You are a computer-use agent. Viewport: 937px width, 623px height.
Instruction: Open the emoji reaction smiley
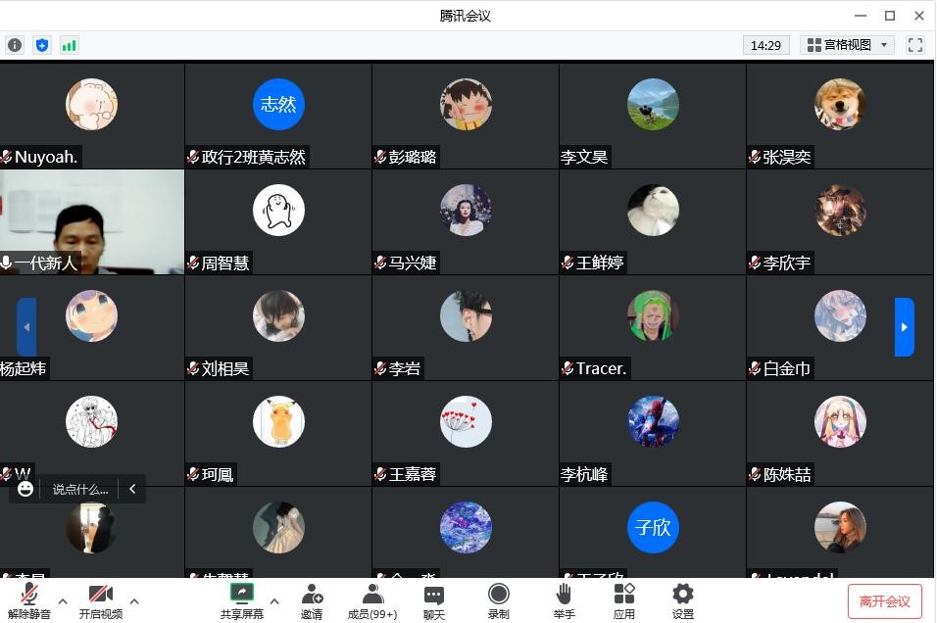click(25, 489)
